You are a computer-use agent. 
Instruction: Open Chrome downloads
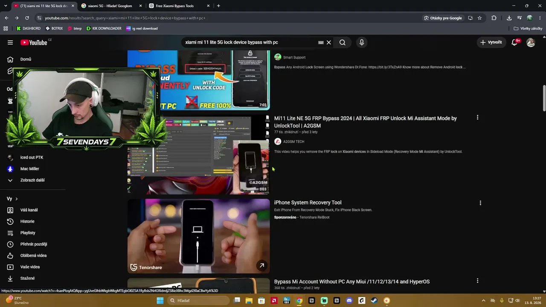(x=509, y=18)
